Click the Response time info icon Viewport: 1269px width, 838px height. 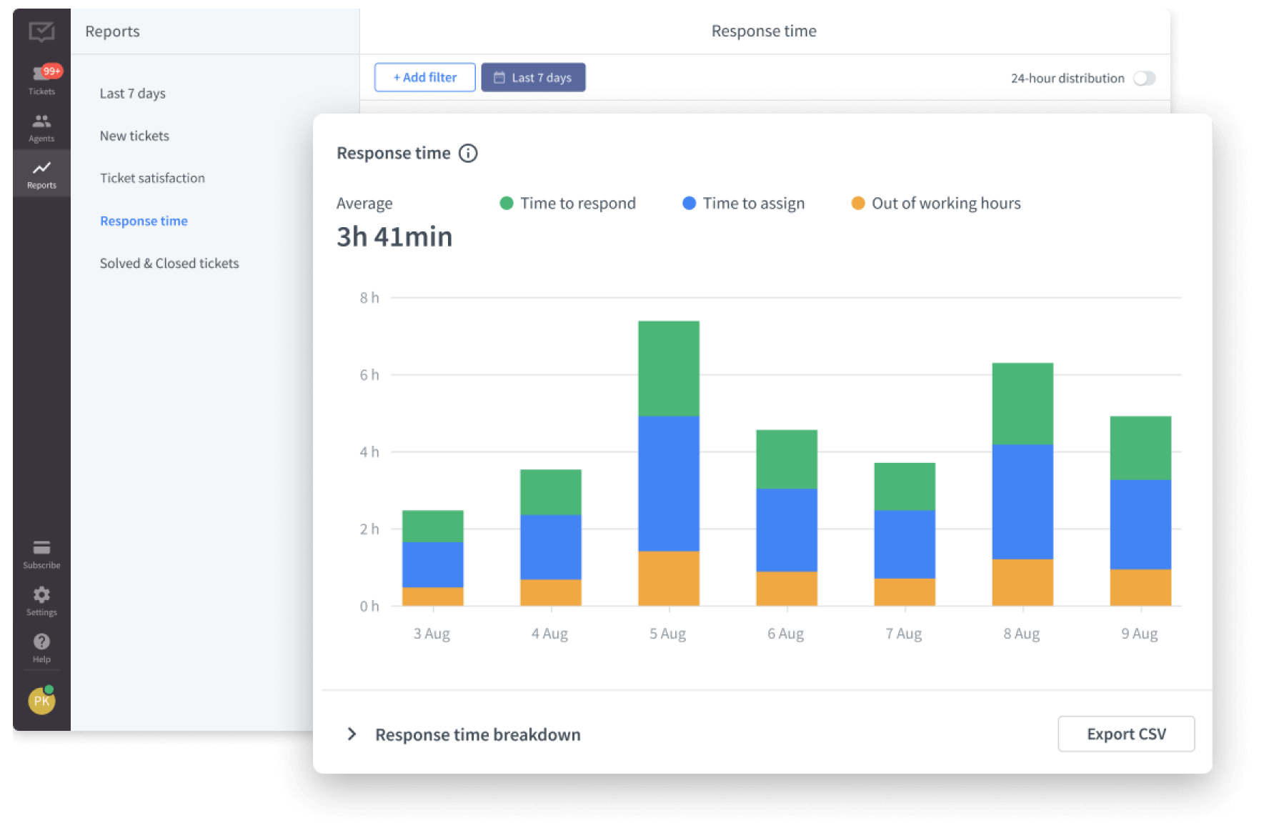[x=468, y=153]
